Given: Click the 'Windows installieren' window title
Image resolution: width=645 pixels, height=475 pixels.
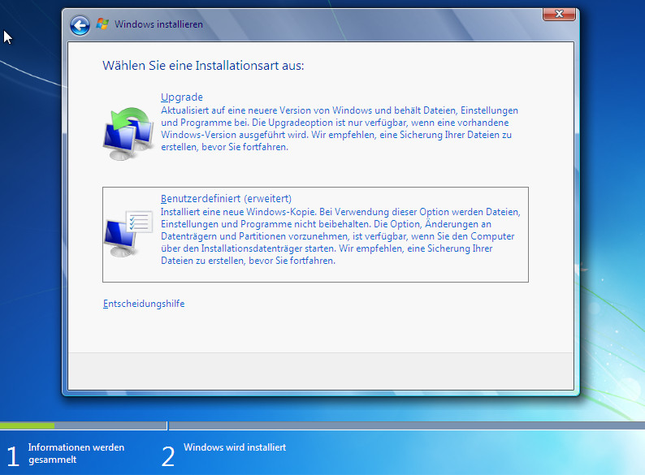Looking at the screenshot, I should click(x=158, y=24).
